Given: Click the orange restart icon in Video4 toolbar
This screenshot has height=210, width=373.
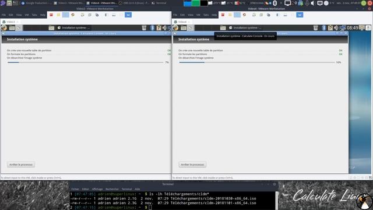Looking at the screenshot, I should point(244,15).
